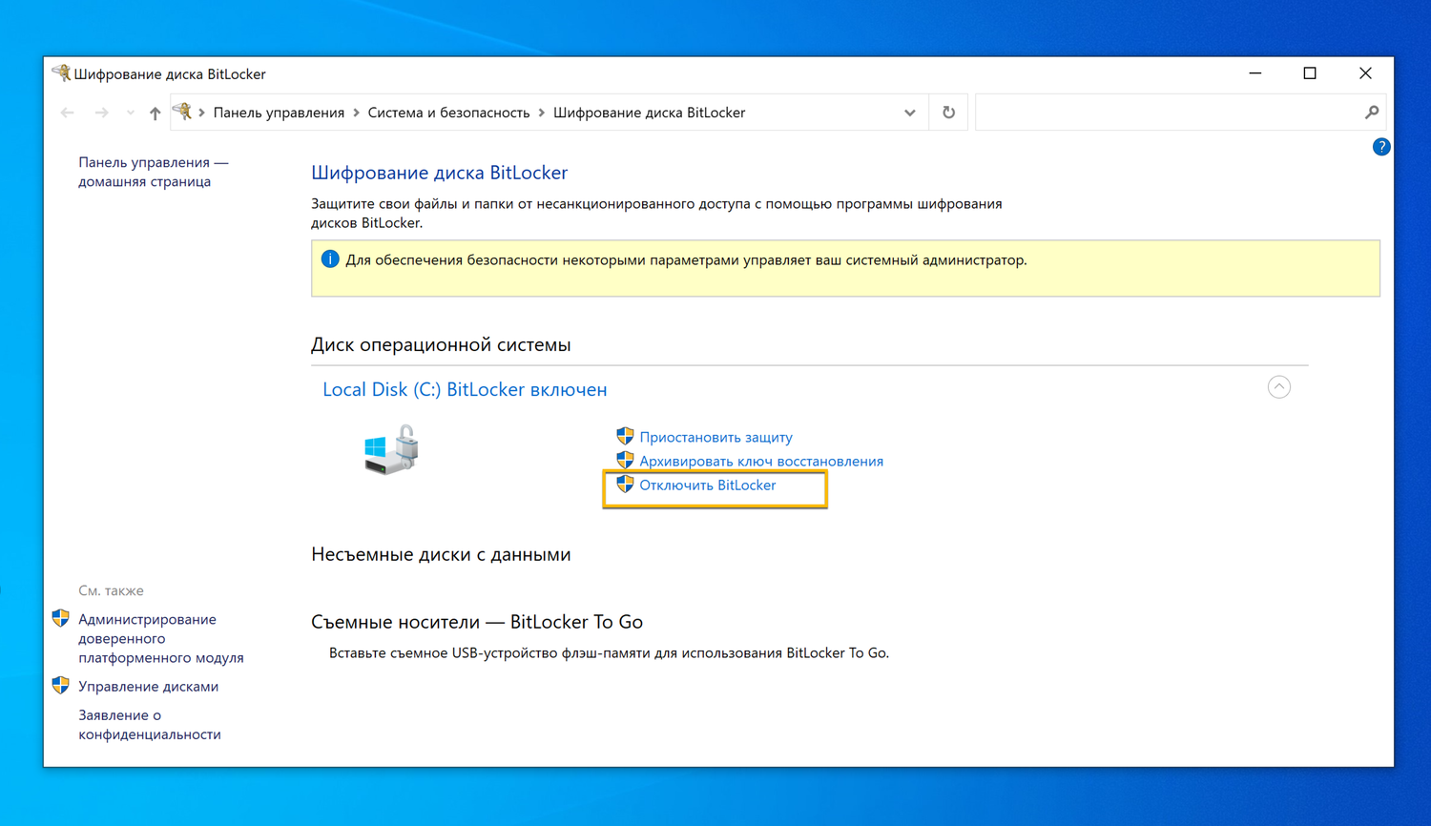Open "Управление дисками" link
Viewport: 1431px width, 826px height.
point(148,686)
